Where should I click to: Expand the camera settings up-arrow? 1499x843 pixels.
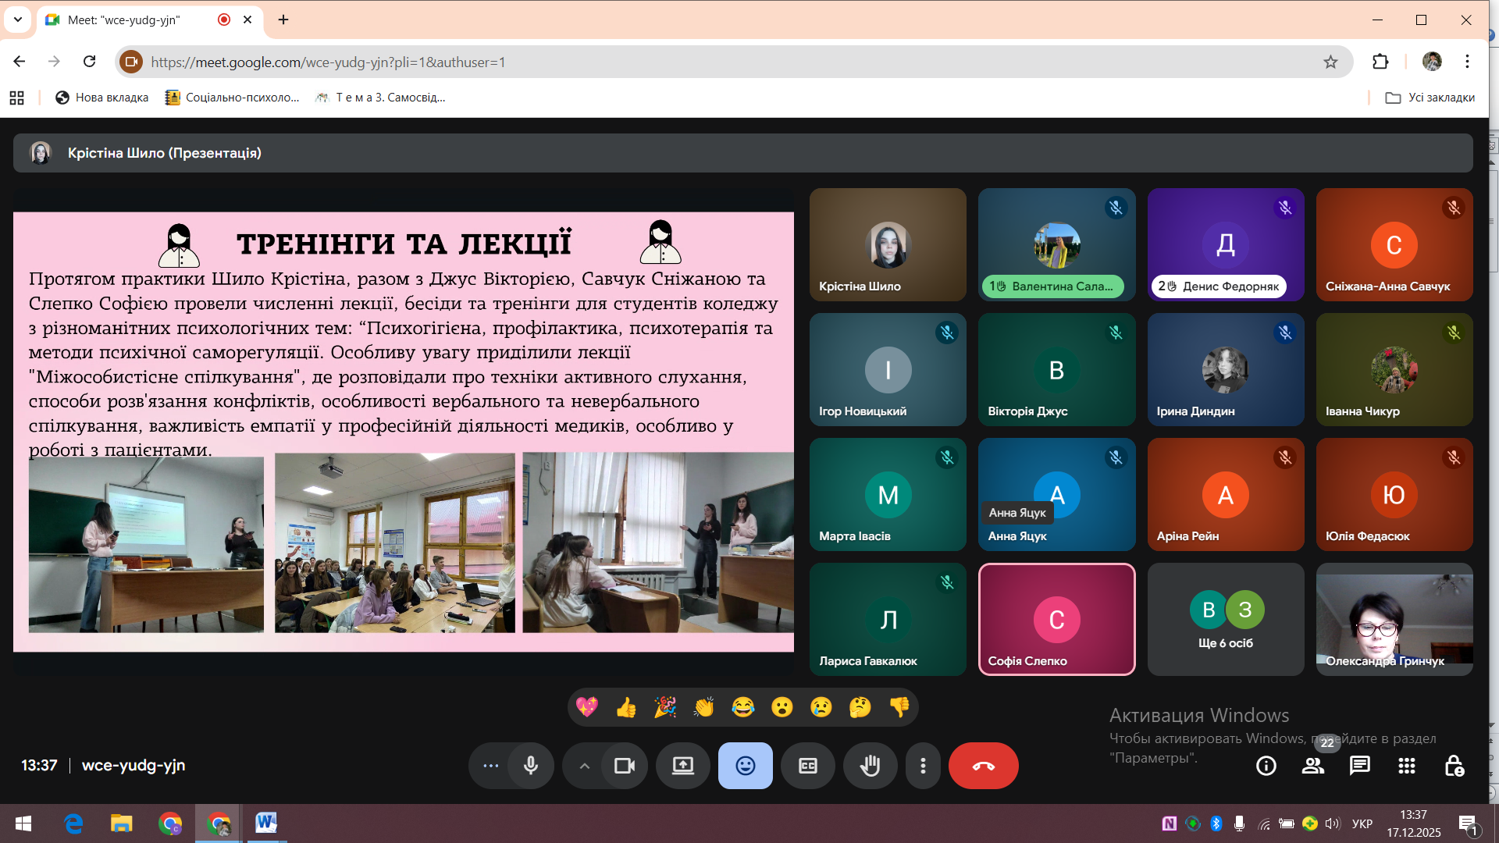coord(584,766)
